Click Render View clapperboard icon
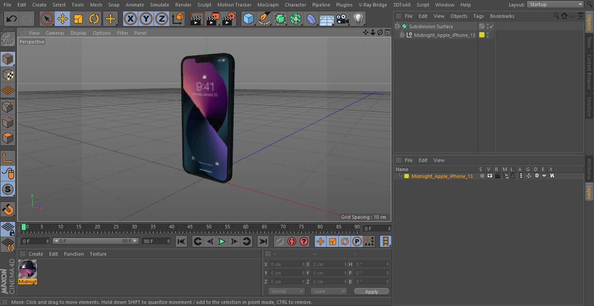The height and width of the screenshot is (306, 594). tap(197, 19)
